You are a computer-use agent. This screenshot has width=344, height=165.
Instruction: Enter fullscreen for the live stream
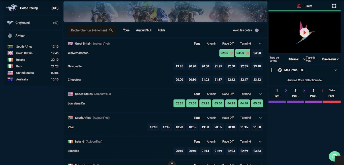pyautogui.click(x=334, y=6)
